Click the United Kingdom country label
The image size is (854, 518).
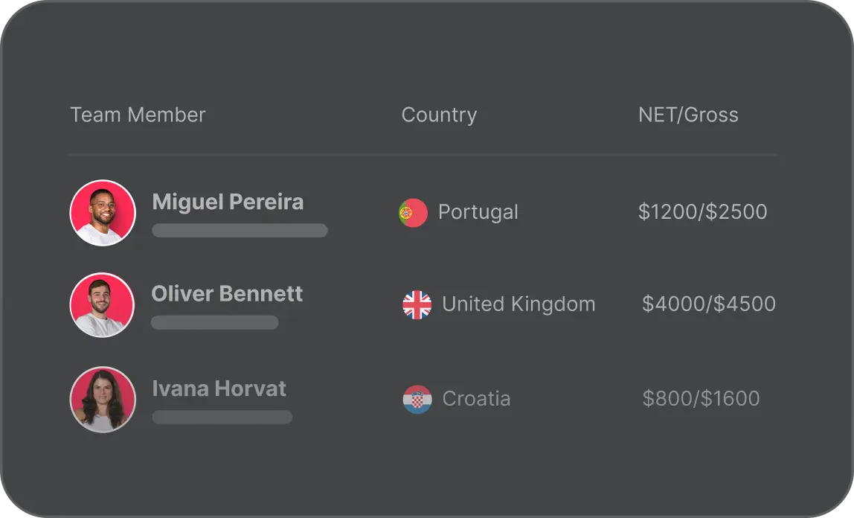tap(518, 304)
